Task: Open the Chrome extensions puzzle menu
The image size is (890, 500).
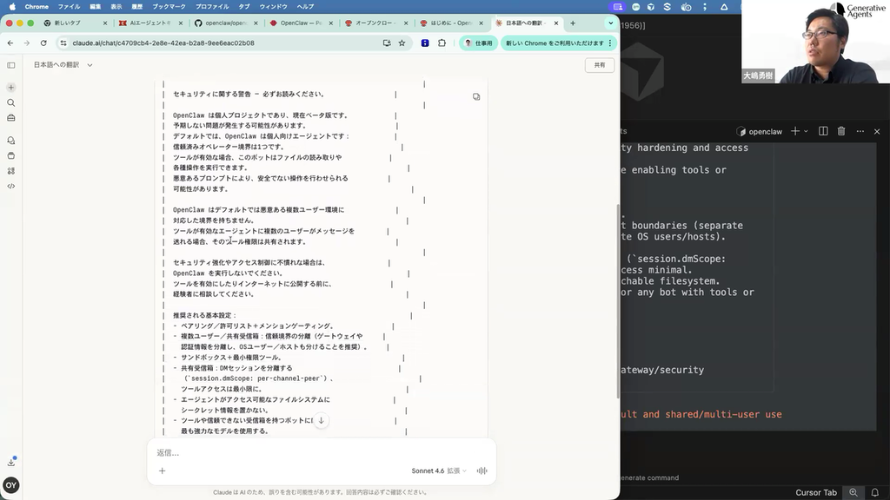Action: pyautogui.click(x=442, y=43)
